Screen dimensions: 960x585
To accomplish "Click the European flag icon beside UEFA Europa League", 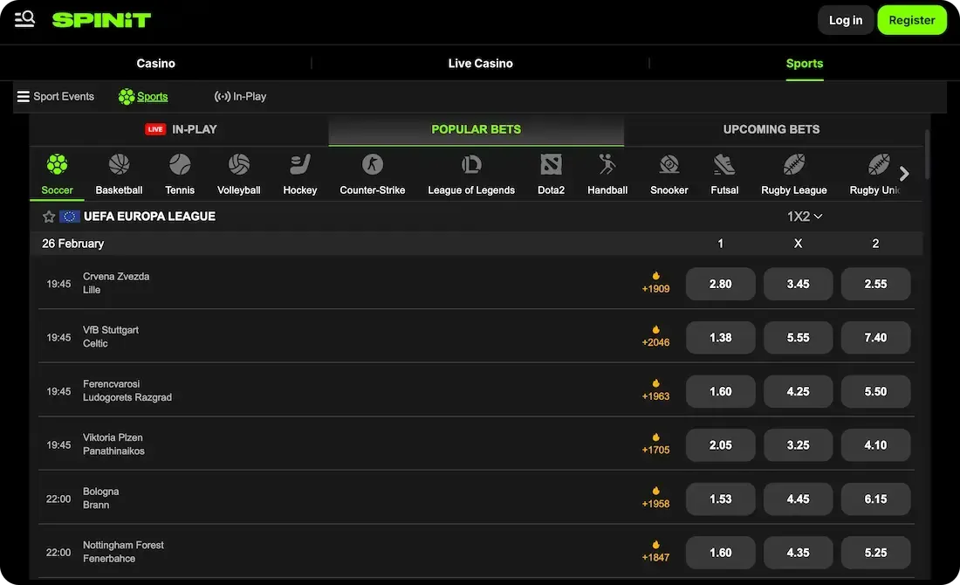I will point(70,217).
